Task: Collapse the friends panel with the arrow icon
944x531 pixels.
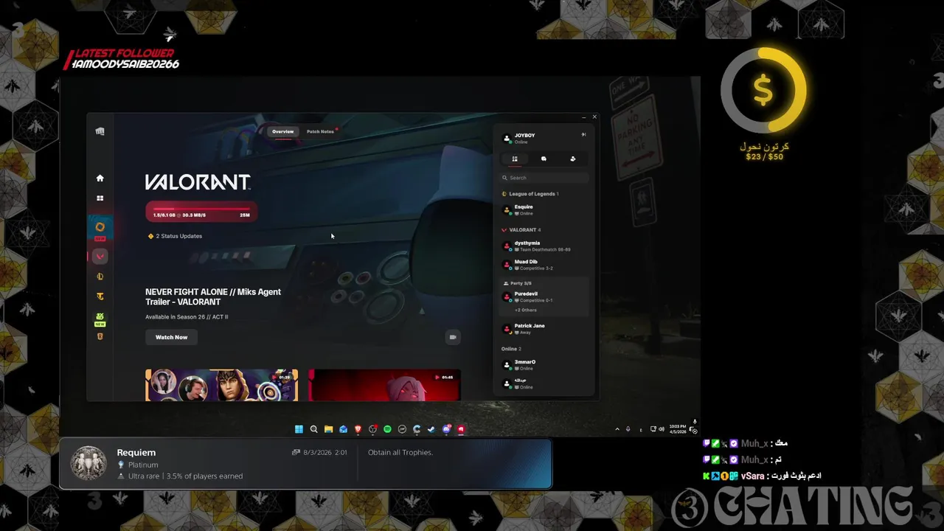Action: click(x=583, y=134)
